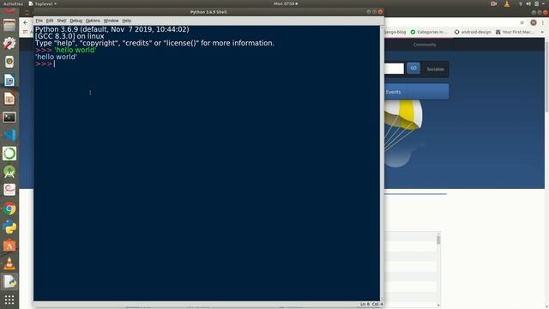Open the Python icon in the dock
This screenshot has height=309, width=549.
pyautogui.click(x=9, y=227)
